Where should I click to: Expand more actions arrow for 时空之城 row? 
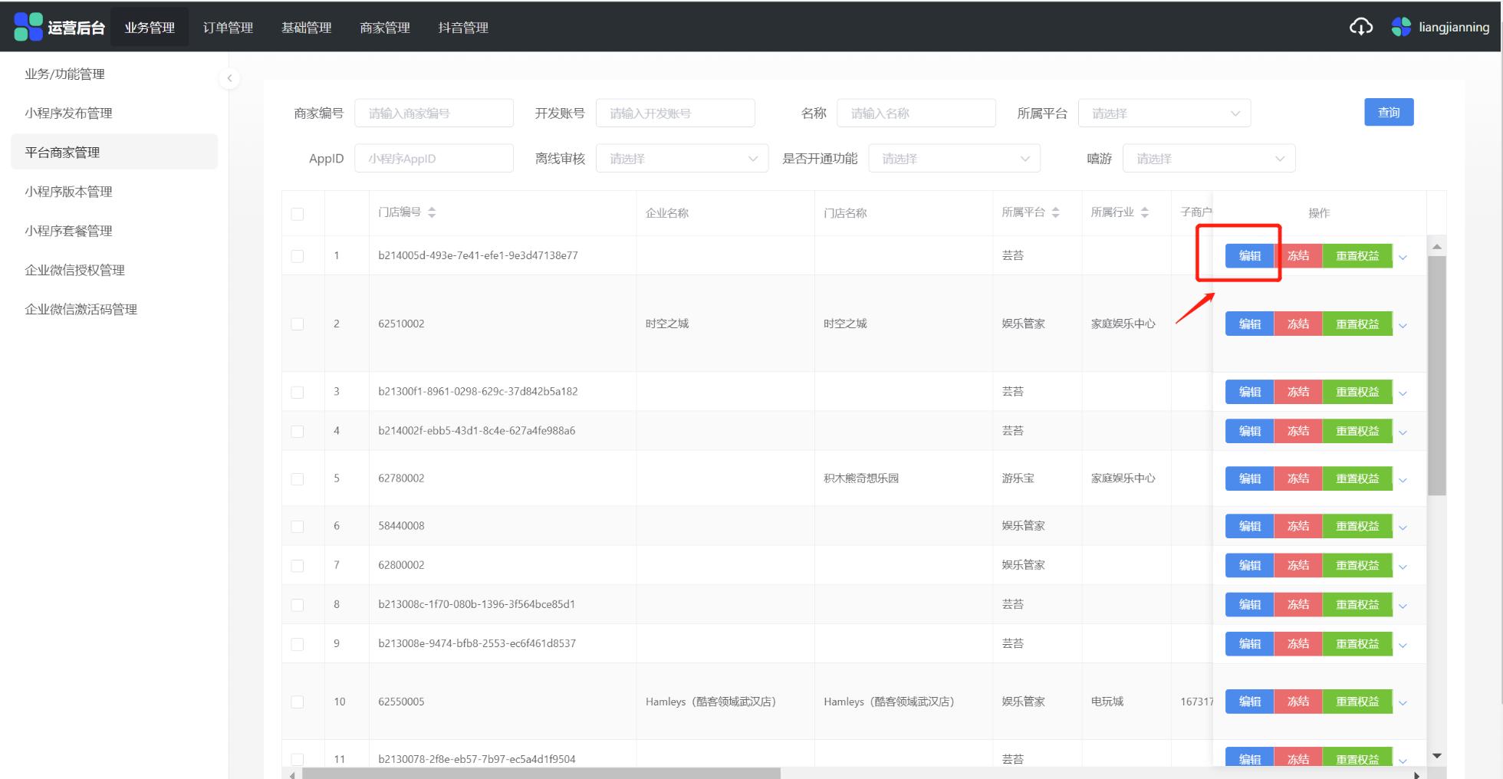point(1403,326)
